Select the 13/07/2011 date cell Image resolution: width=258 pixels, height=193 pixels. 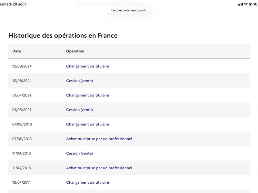[x=21, y=182]
